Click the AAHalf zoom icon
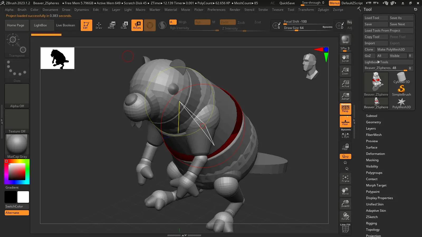Viewport: 422px width, 237px height. point(345,96)
